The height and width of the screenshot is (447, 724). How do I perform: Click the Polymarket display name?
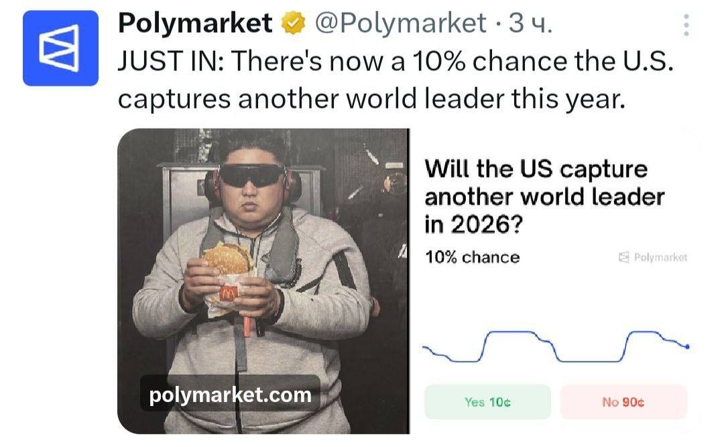click(194, 23)
